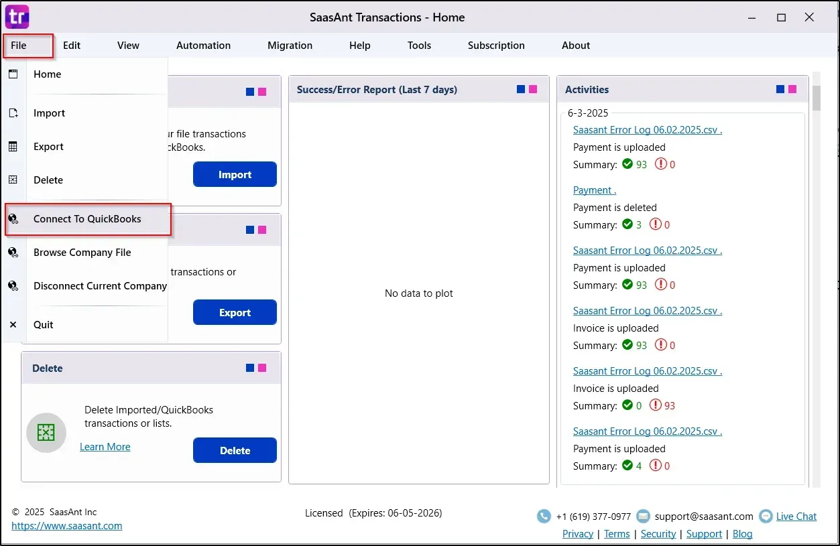
Task: Choose Export in the File menu
Action: pos(85,147)
